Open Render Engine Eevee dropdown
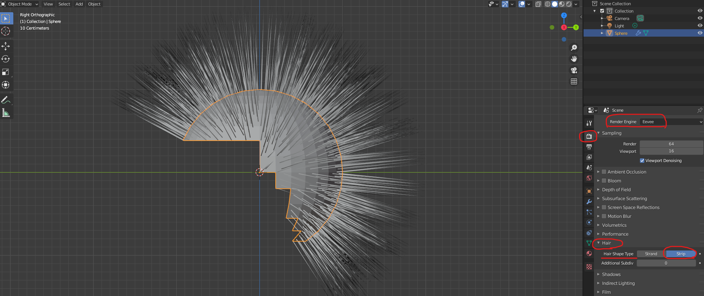This screenshot has width=704, height=296. tap(671, 122)
